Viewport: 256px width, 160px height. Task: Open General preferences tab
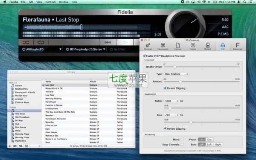click(148, 47)
